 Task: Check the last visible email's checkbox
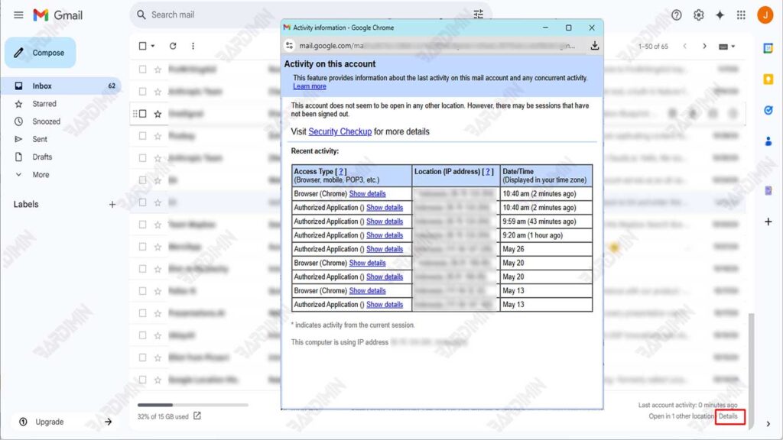pyautogui.click(x=143, y=380)
